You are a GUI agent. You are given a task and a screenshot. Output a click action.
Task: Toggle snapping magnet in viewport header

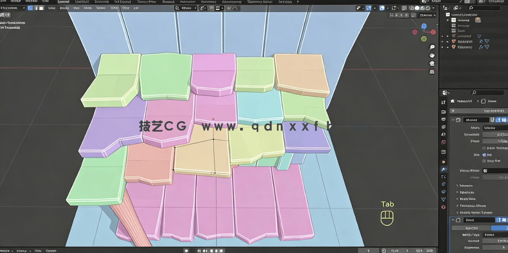coord(211,8)
